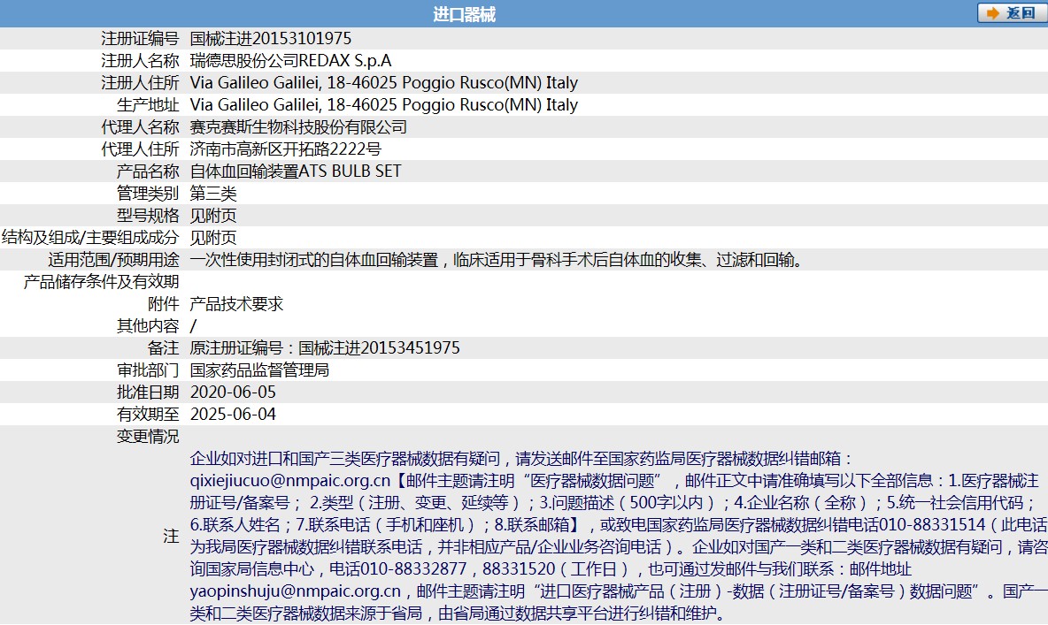1048x625 pixels.
Task: Click the 注册证编号 label
Action: [x=141, y=39]
